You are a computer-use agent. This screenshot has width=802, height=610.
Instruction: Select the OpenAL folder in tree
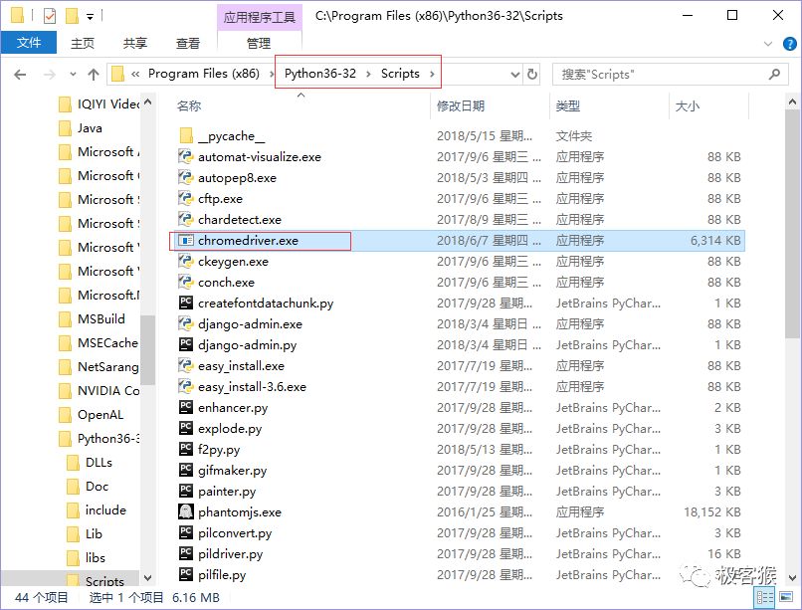click(91, 415)
